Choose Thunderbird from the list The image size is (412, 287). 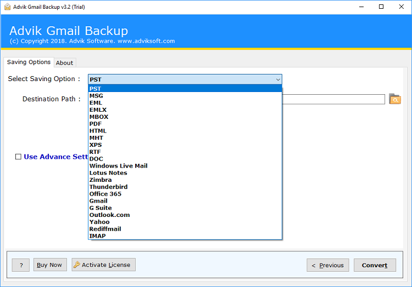(185, 187)
